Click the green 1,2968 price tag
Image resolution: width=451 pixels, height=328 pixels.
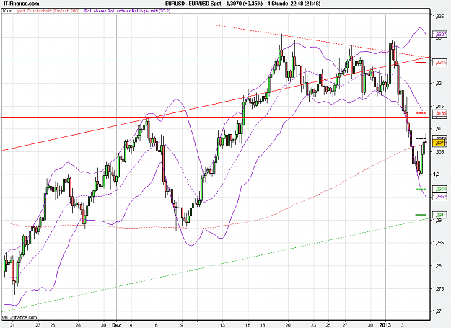click(x=439, y=189)
